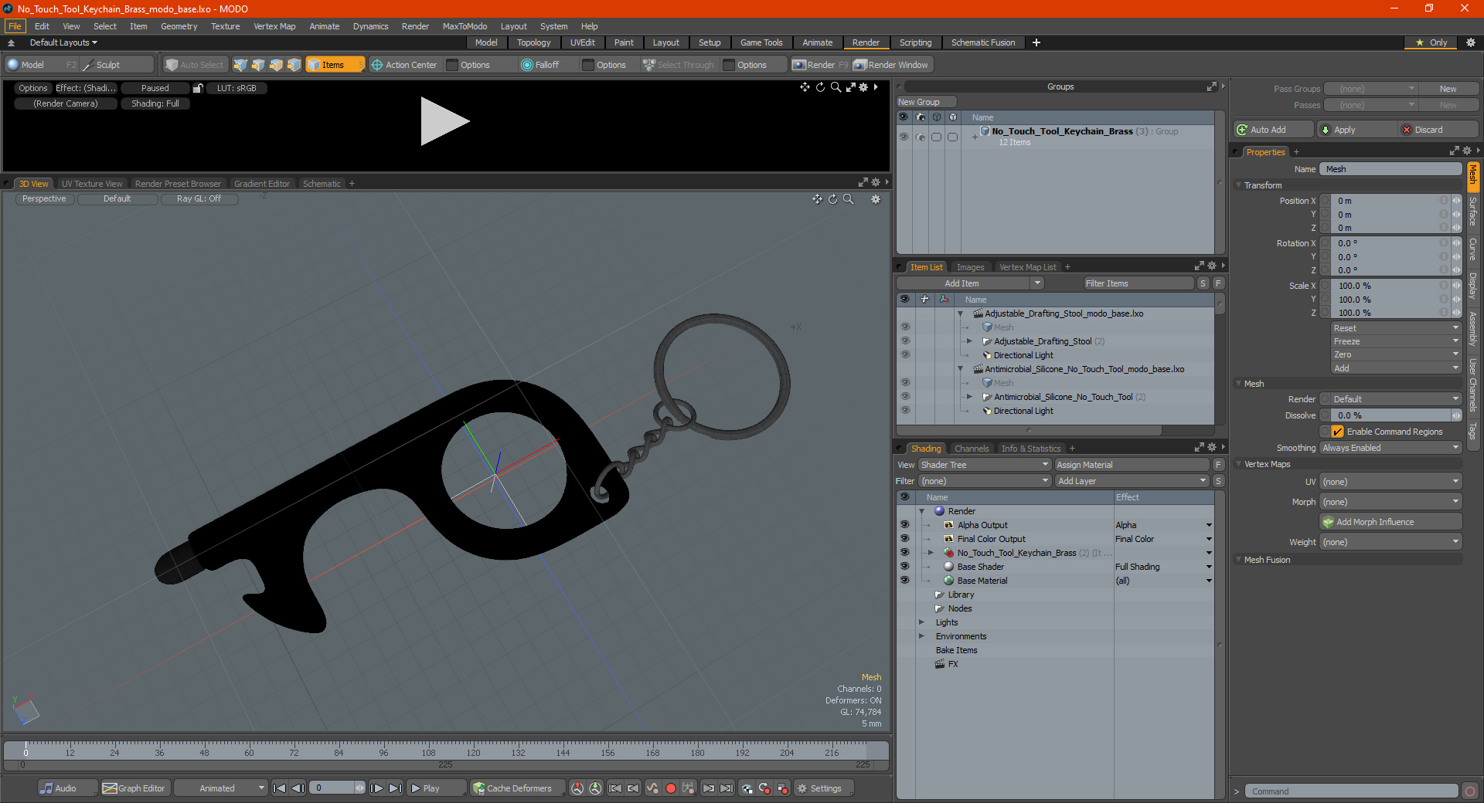Hide the Antimicrobial_Silicone_No_Touch_Tool group
The width and height of the screenshot is (1484, 803).
[905, 397]
